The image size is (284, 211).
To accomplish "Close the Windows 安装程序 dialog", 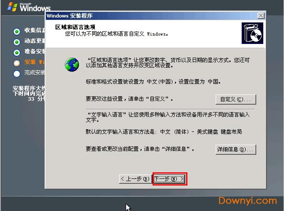I will (261, 16).
